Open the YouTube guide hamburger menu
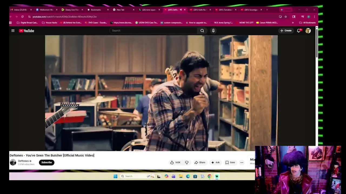346x194 pixels. point(13,31)
